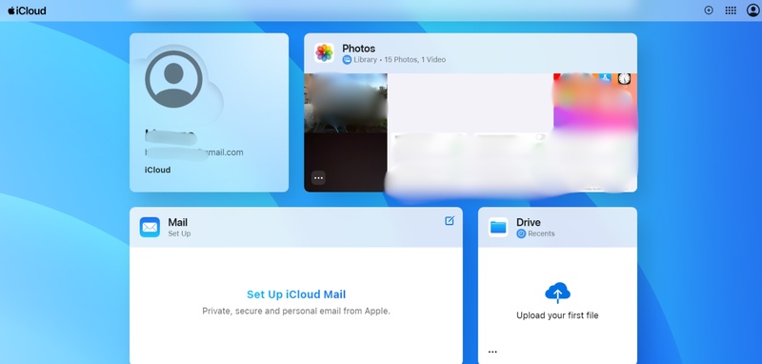Open the Photos app icon

coord(324,53)
